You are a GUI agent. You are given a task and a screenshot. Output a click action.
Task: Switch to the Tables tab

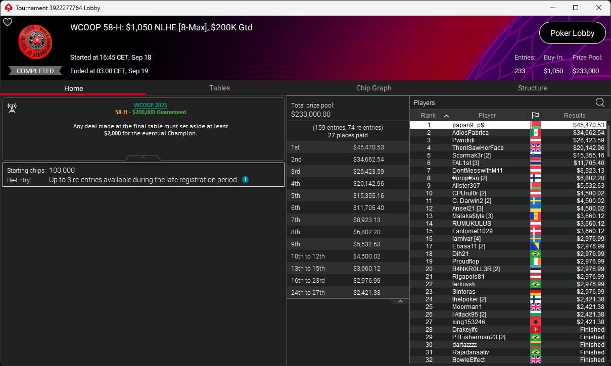click(219, 88)
